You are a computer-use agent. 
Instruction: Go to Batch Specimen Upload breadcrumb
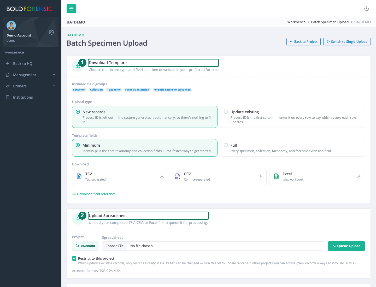click(330, 22)
